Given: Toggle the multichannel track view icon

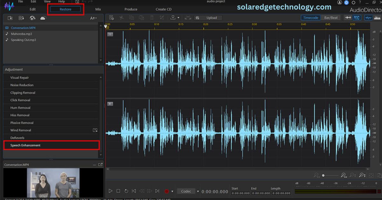Looking at the screenshot, I should point(357,18).
